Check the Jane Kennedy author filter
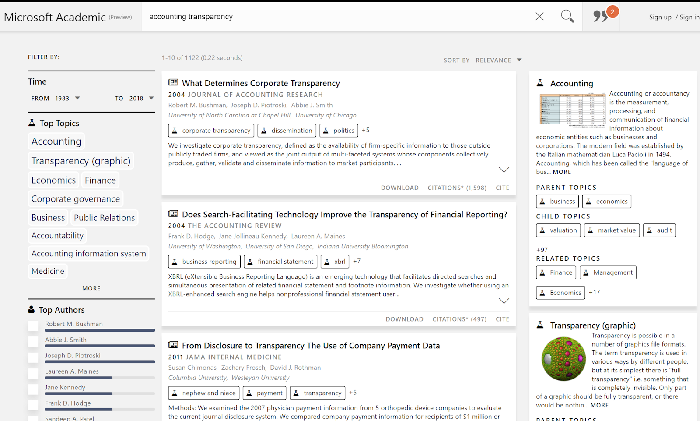This screenshot has height=421, width=700. [33, 389]
